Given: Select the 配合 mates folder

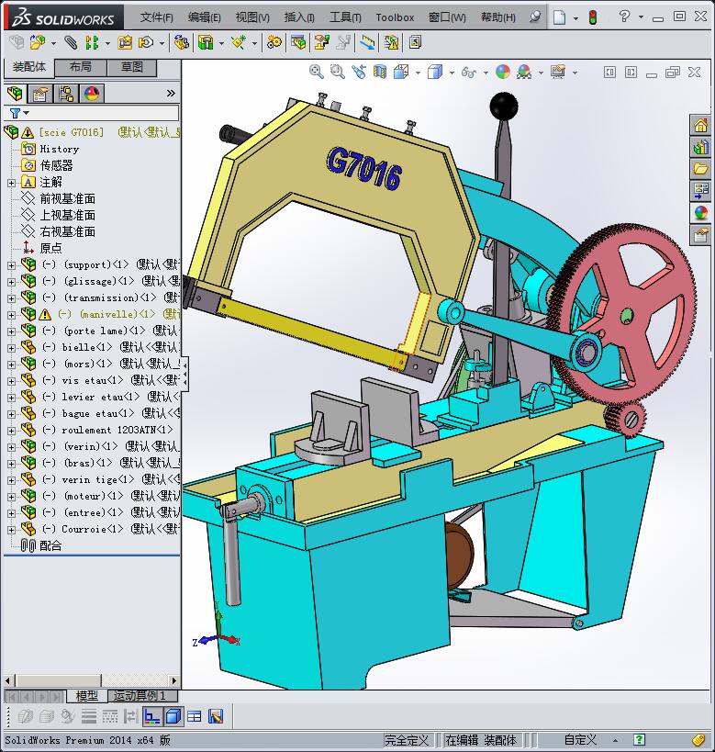Looking at the screenshot, I should click(50, 545).
